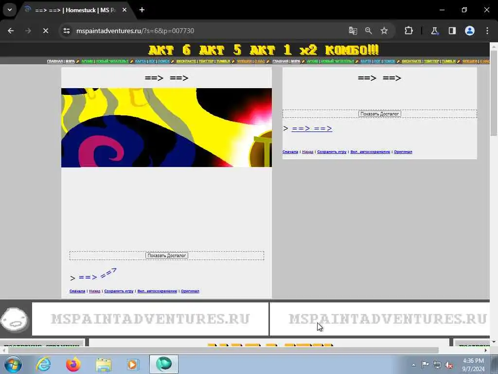Click the vertical page scrollbar thumb

[494, 93]
